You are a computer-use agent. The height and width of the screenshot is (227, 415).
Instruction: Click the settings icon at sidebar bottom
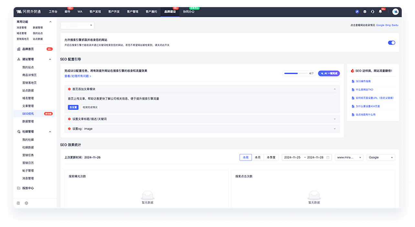[x=27, y=203]
